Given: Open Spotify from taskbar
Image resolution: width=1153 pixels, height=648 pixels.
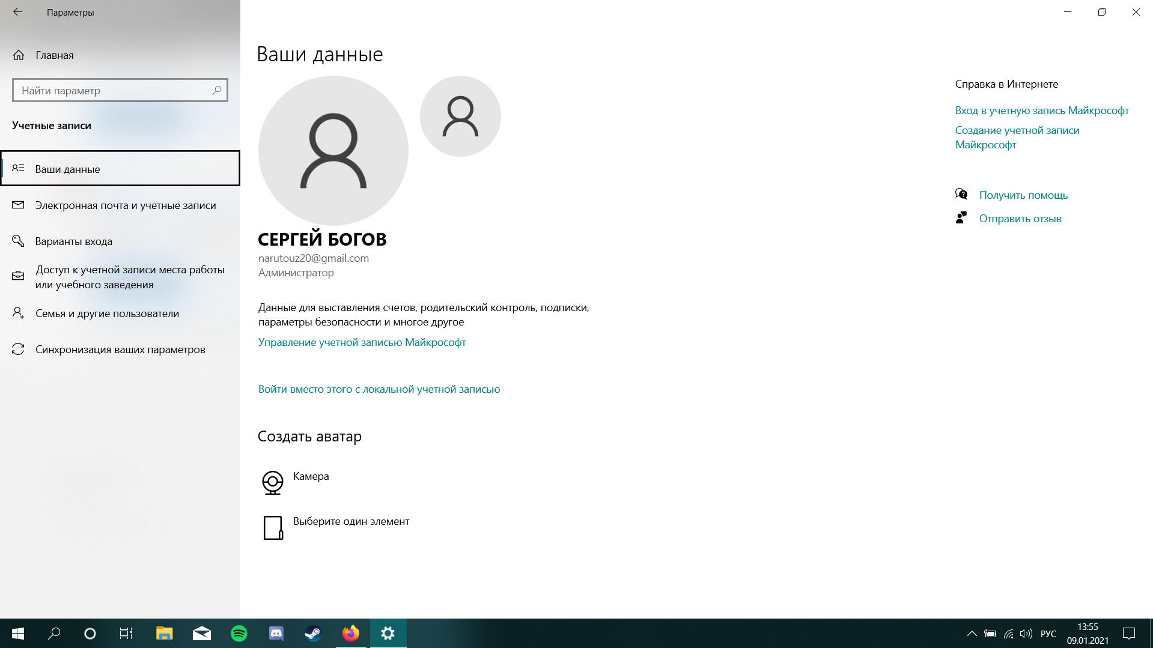Looking at the screenshot, I should pyautogui.click(x=239, y=634).
